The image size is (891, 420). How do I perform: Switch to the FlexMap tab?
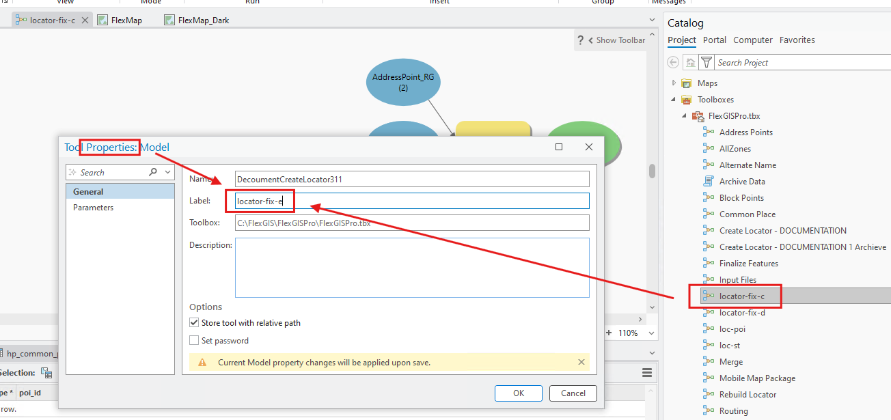pyautogui.click(x=119, y=20)
